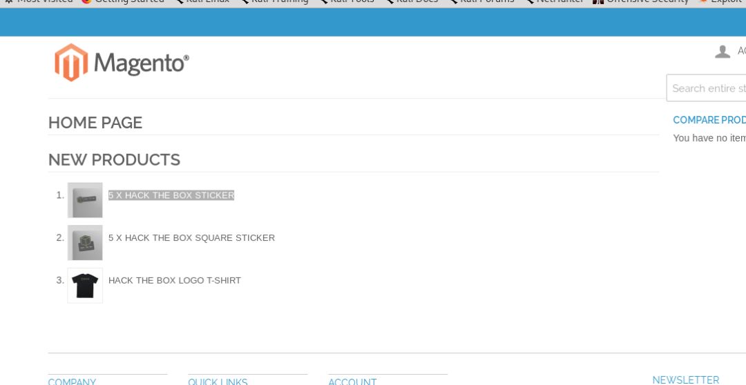Screen dimensions: 746x385
Task: Click the COMPARE PRODUCTS heading
Action: [x=709, y=120]
